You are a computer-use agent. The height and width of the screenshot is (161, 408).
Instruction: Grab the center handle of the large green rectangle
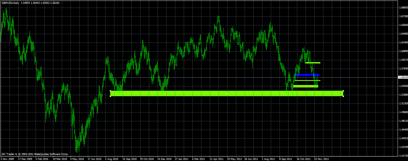(x=227, y=93)
